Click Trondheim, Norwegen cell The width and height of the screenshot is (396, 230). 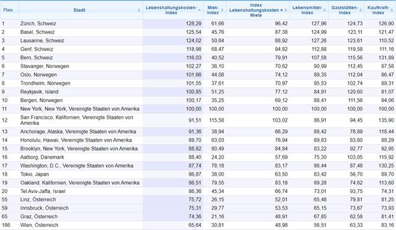click(81, 83)
